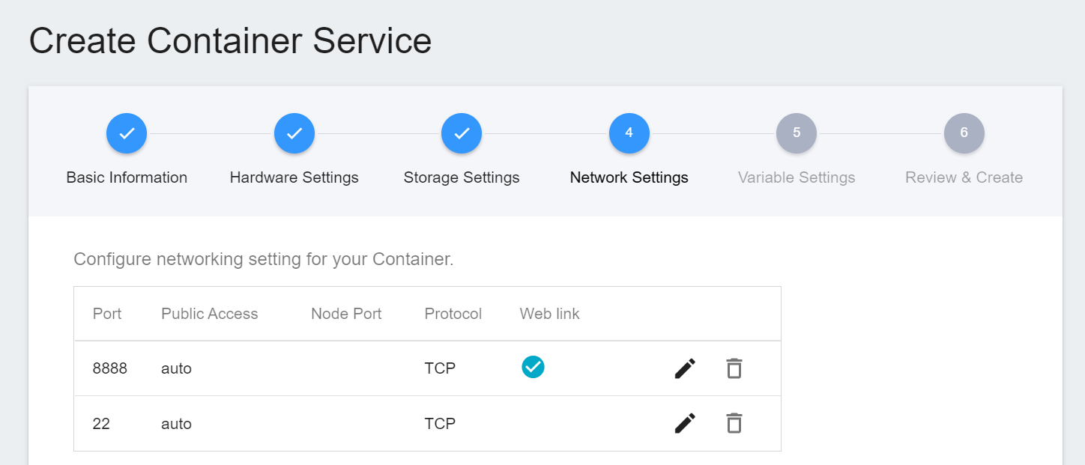Click the Protocol column header
This screenshot has width=1085, height=465.
(x=453, y=314)
